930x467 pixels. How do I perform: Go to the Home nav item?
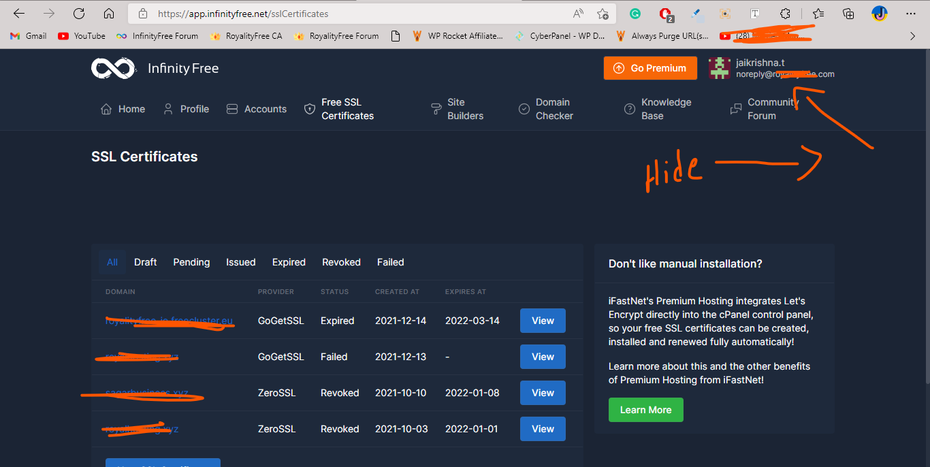coord(123,109)
